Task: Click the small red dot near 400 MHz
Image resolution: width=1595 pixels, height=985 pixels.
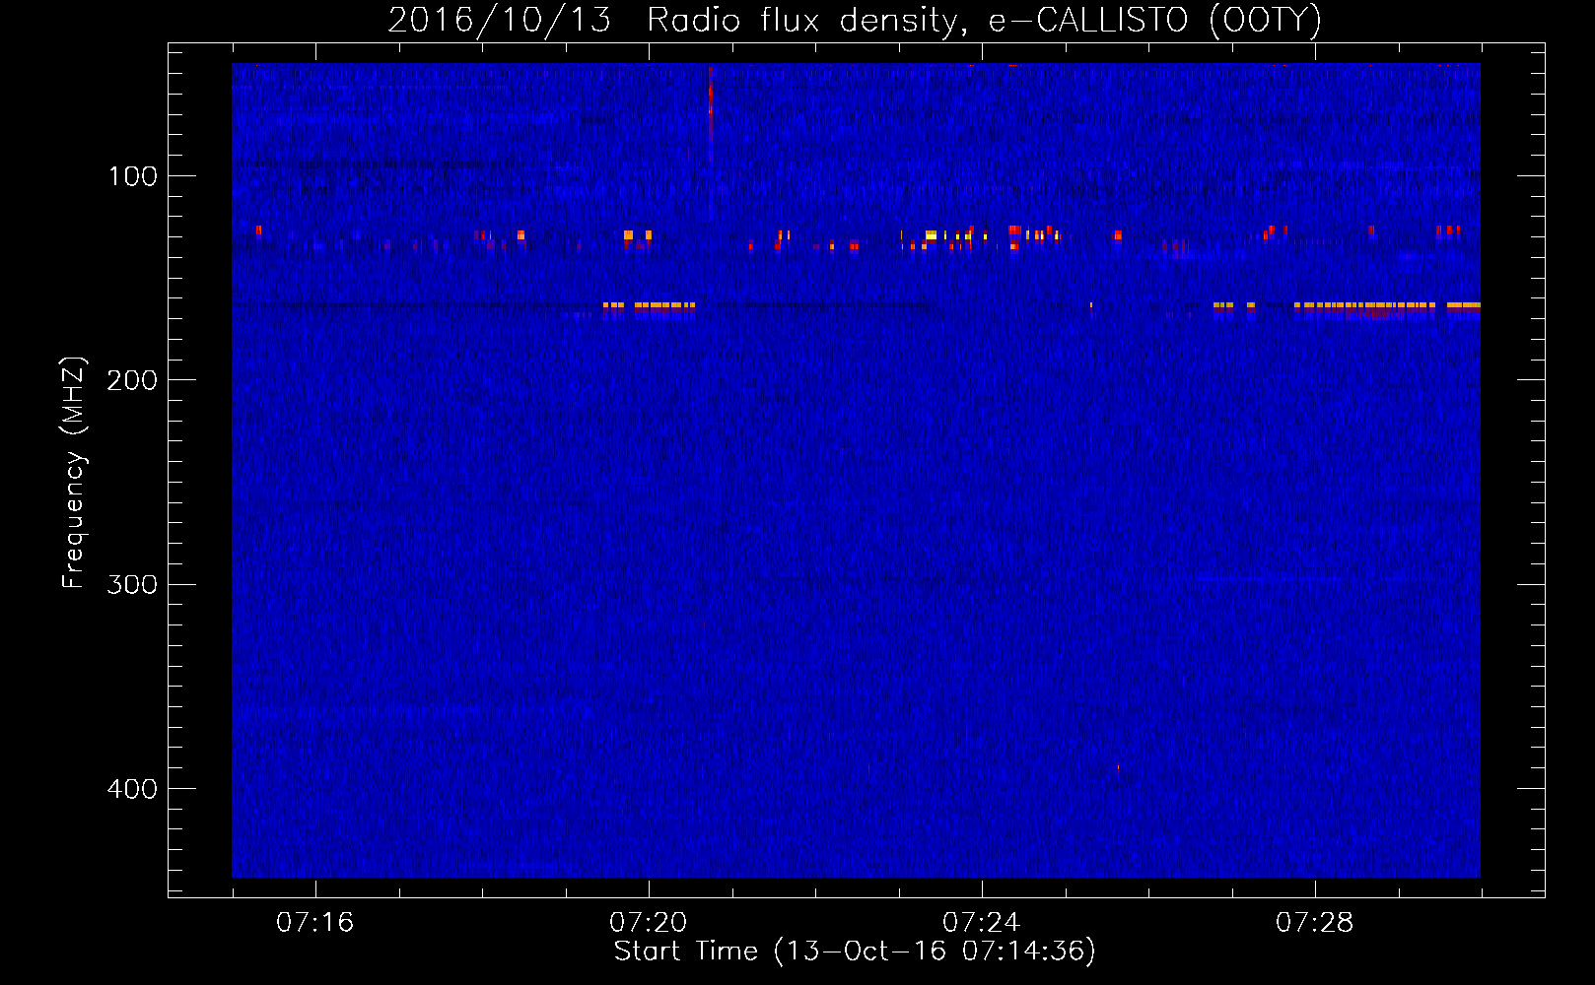Action: pyautogui.click(x=1118, y=766)
